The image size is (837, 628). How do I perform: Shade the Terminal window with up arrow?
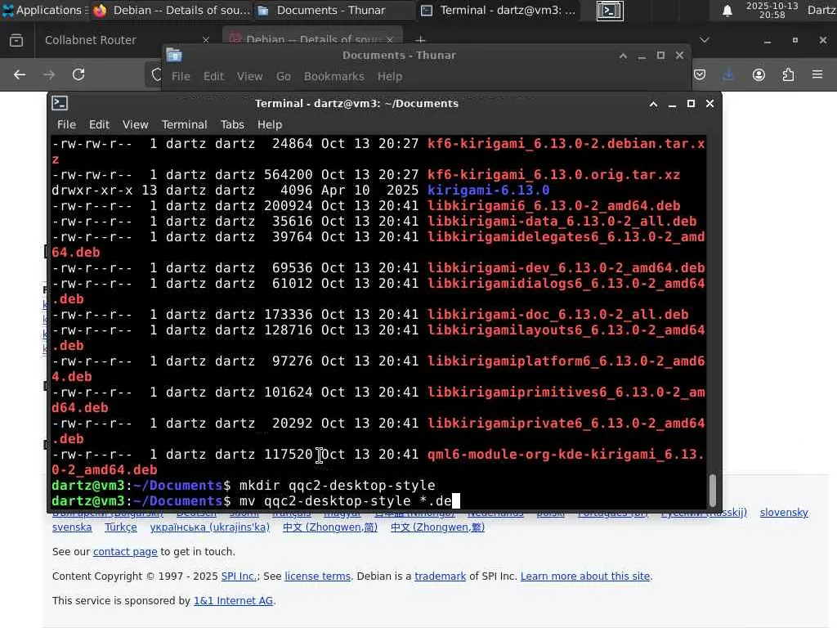653,104
